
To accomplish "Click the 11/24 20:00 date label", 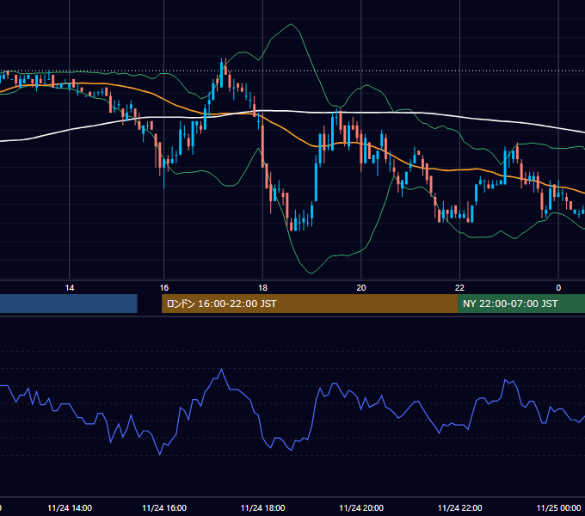I will pyautogui.click(x=361, y=507).
